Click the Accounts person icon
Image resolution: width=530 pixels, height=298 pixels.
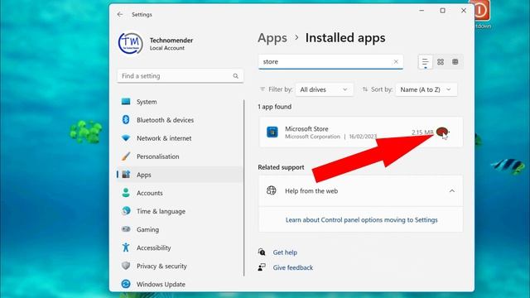(126, 193)
